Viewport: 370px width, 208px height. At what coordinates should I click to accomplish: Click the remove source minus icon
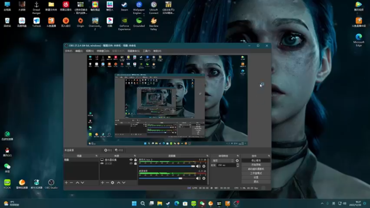tap(107, 183)
